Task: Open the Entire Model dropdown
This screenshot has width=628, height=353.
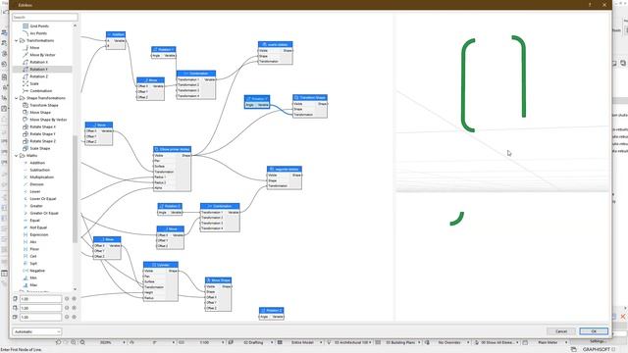Action: click(x=321, y=342)
